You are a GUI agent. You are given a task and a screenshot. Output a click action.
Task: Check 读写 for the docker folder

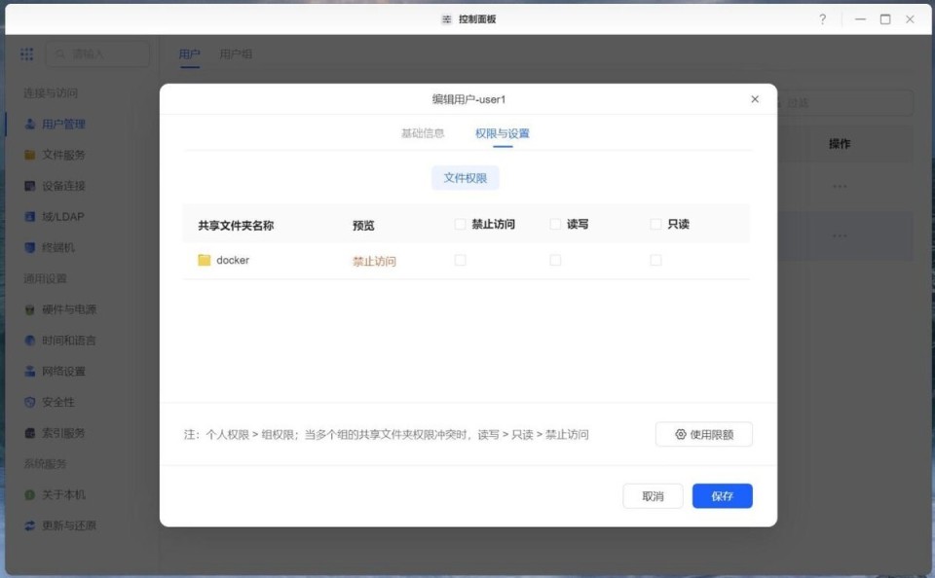point(555,261)
